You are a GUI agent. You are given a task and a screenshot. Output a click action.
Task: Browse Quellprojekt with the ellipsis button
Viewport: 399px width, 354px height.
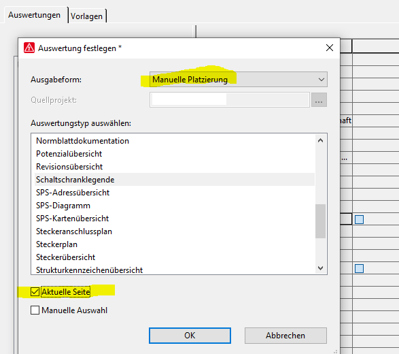[x=319, y=100]
